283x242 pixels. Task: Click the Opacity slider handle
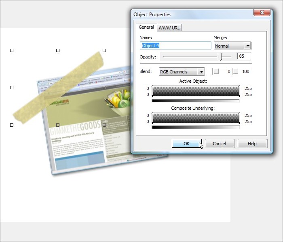(220, 56)
